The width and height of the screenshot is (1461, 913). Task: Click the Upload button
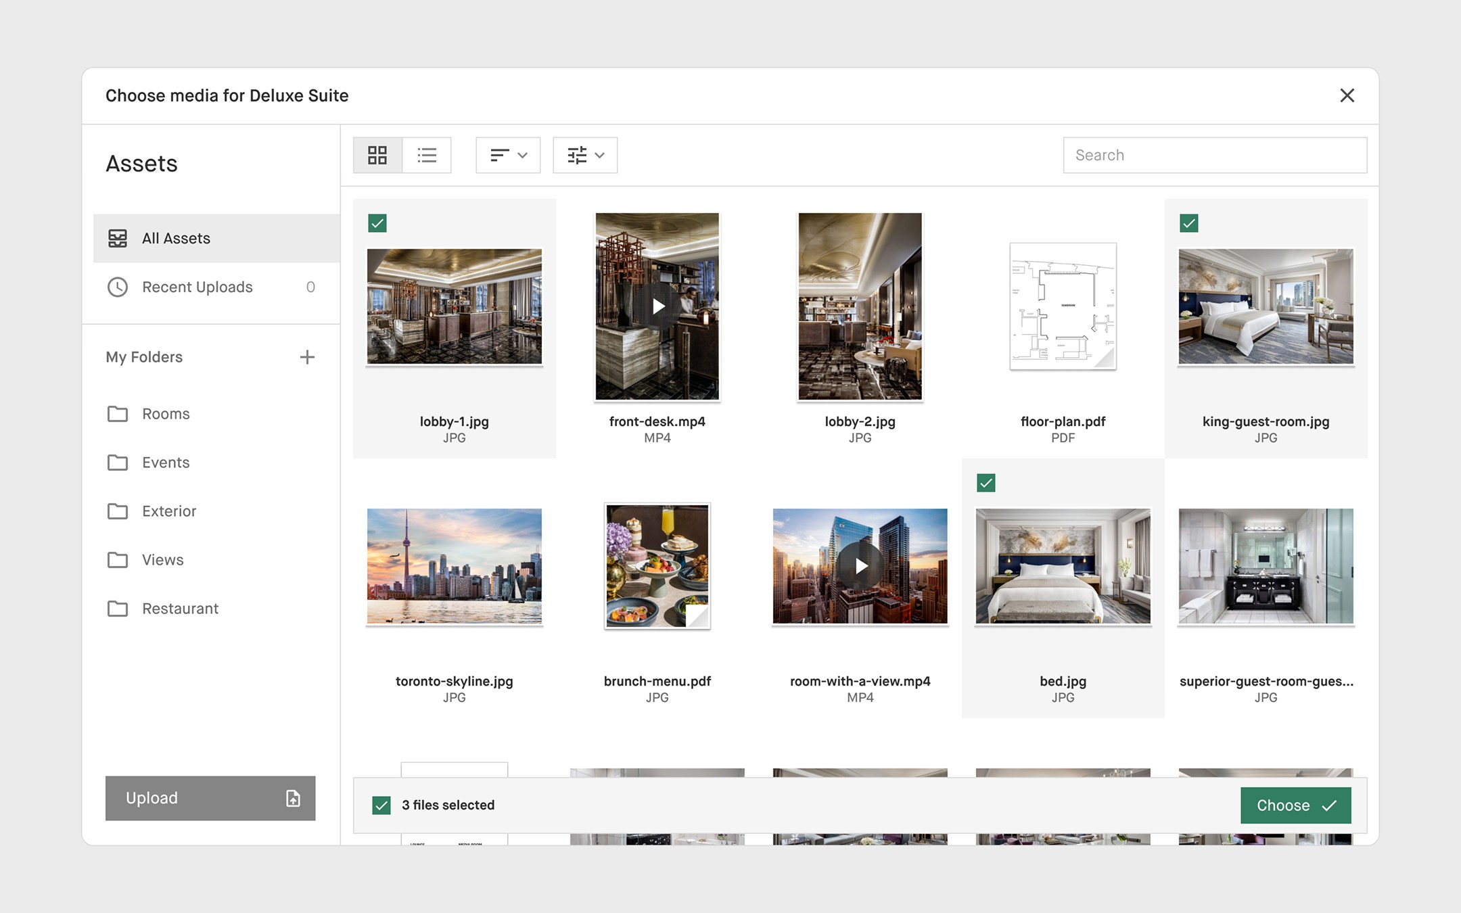point(210,798)
